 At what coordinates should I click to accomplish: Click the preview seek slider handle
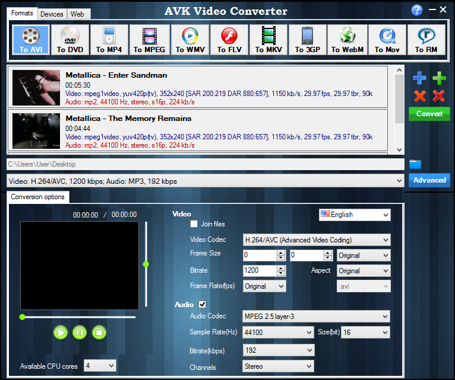coord(23,317)
